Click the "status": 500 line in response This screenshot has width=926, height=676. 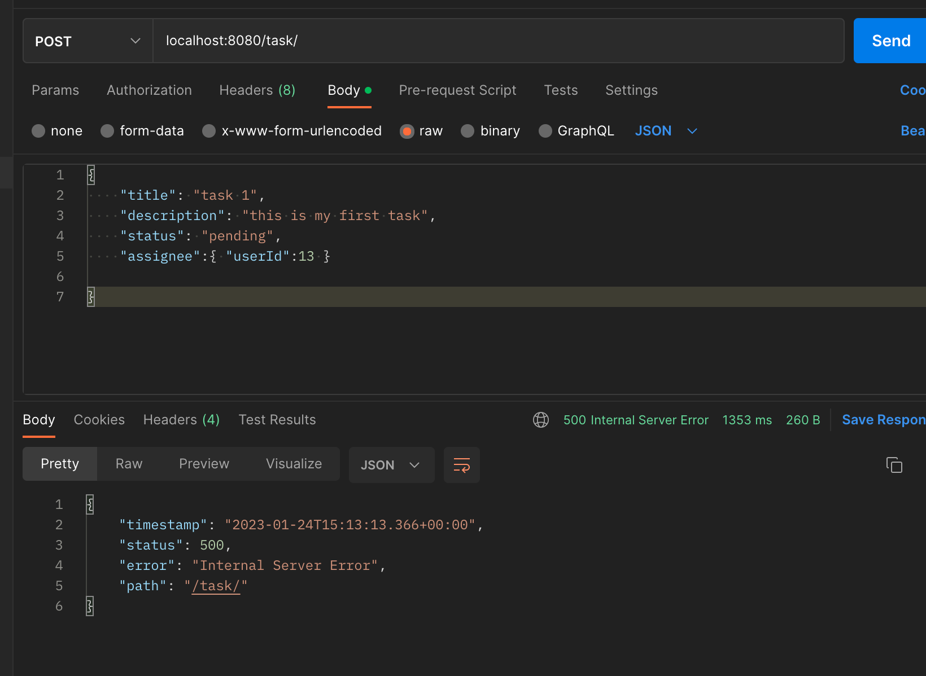coord(175,545)
